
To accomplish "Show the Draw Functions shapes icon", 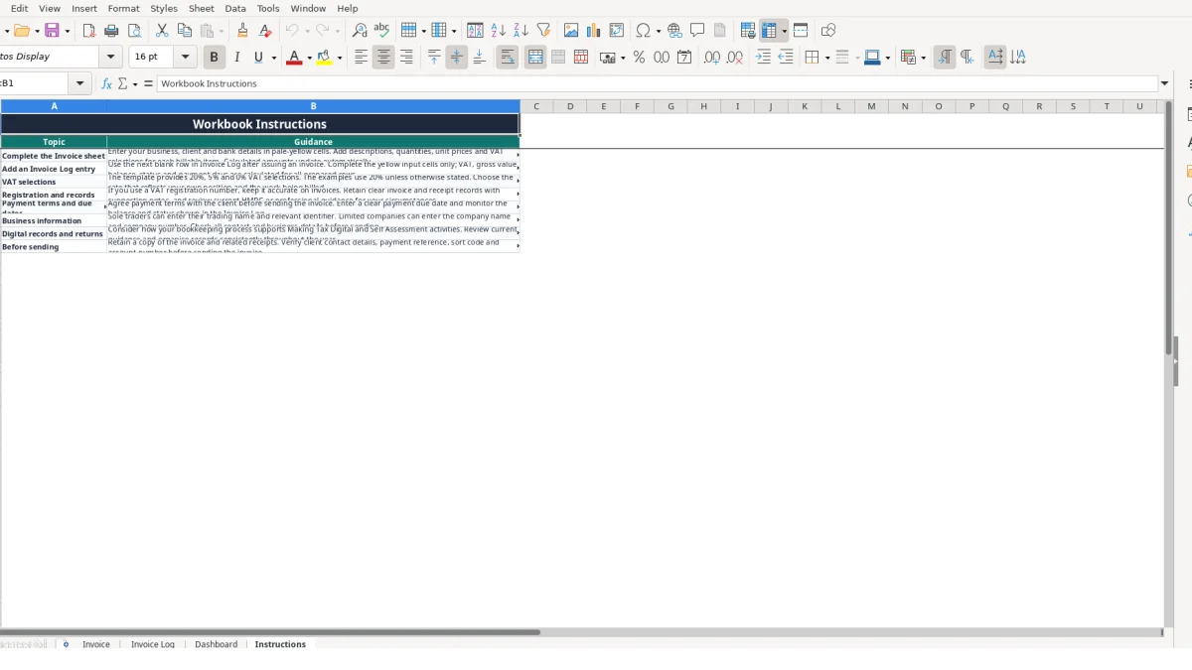I will tap(828, 31).
